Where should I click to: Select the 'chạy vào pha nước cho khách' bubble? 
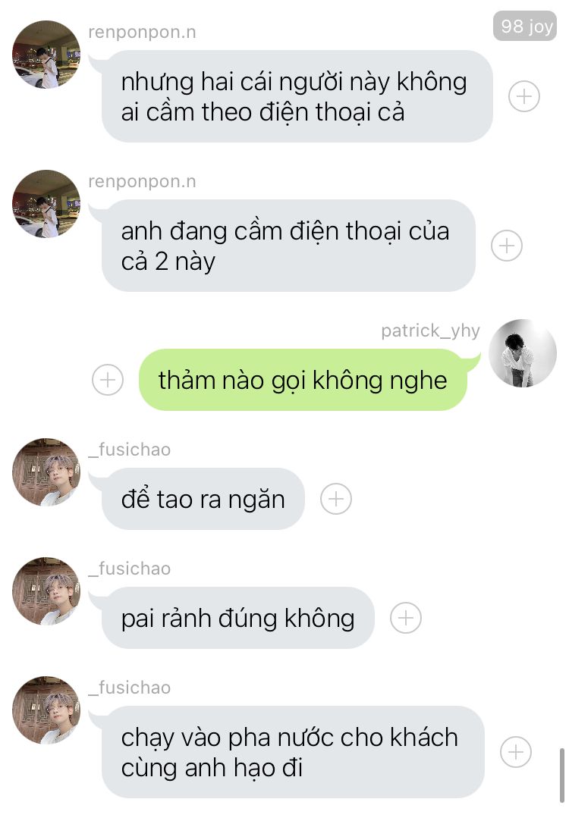click(x=293, y=752)
